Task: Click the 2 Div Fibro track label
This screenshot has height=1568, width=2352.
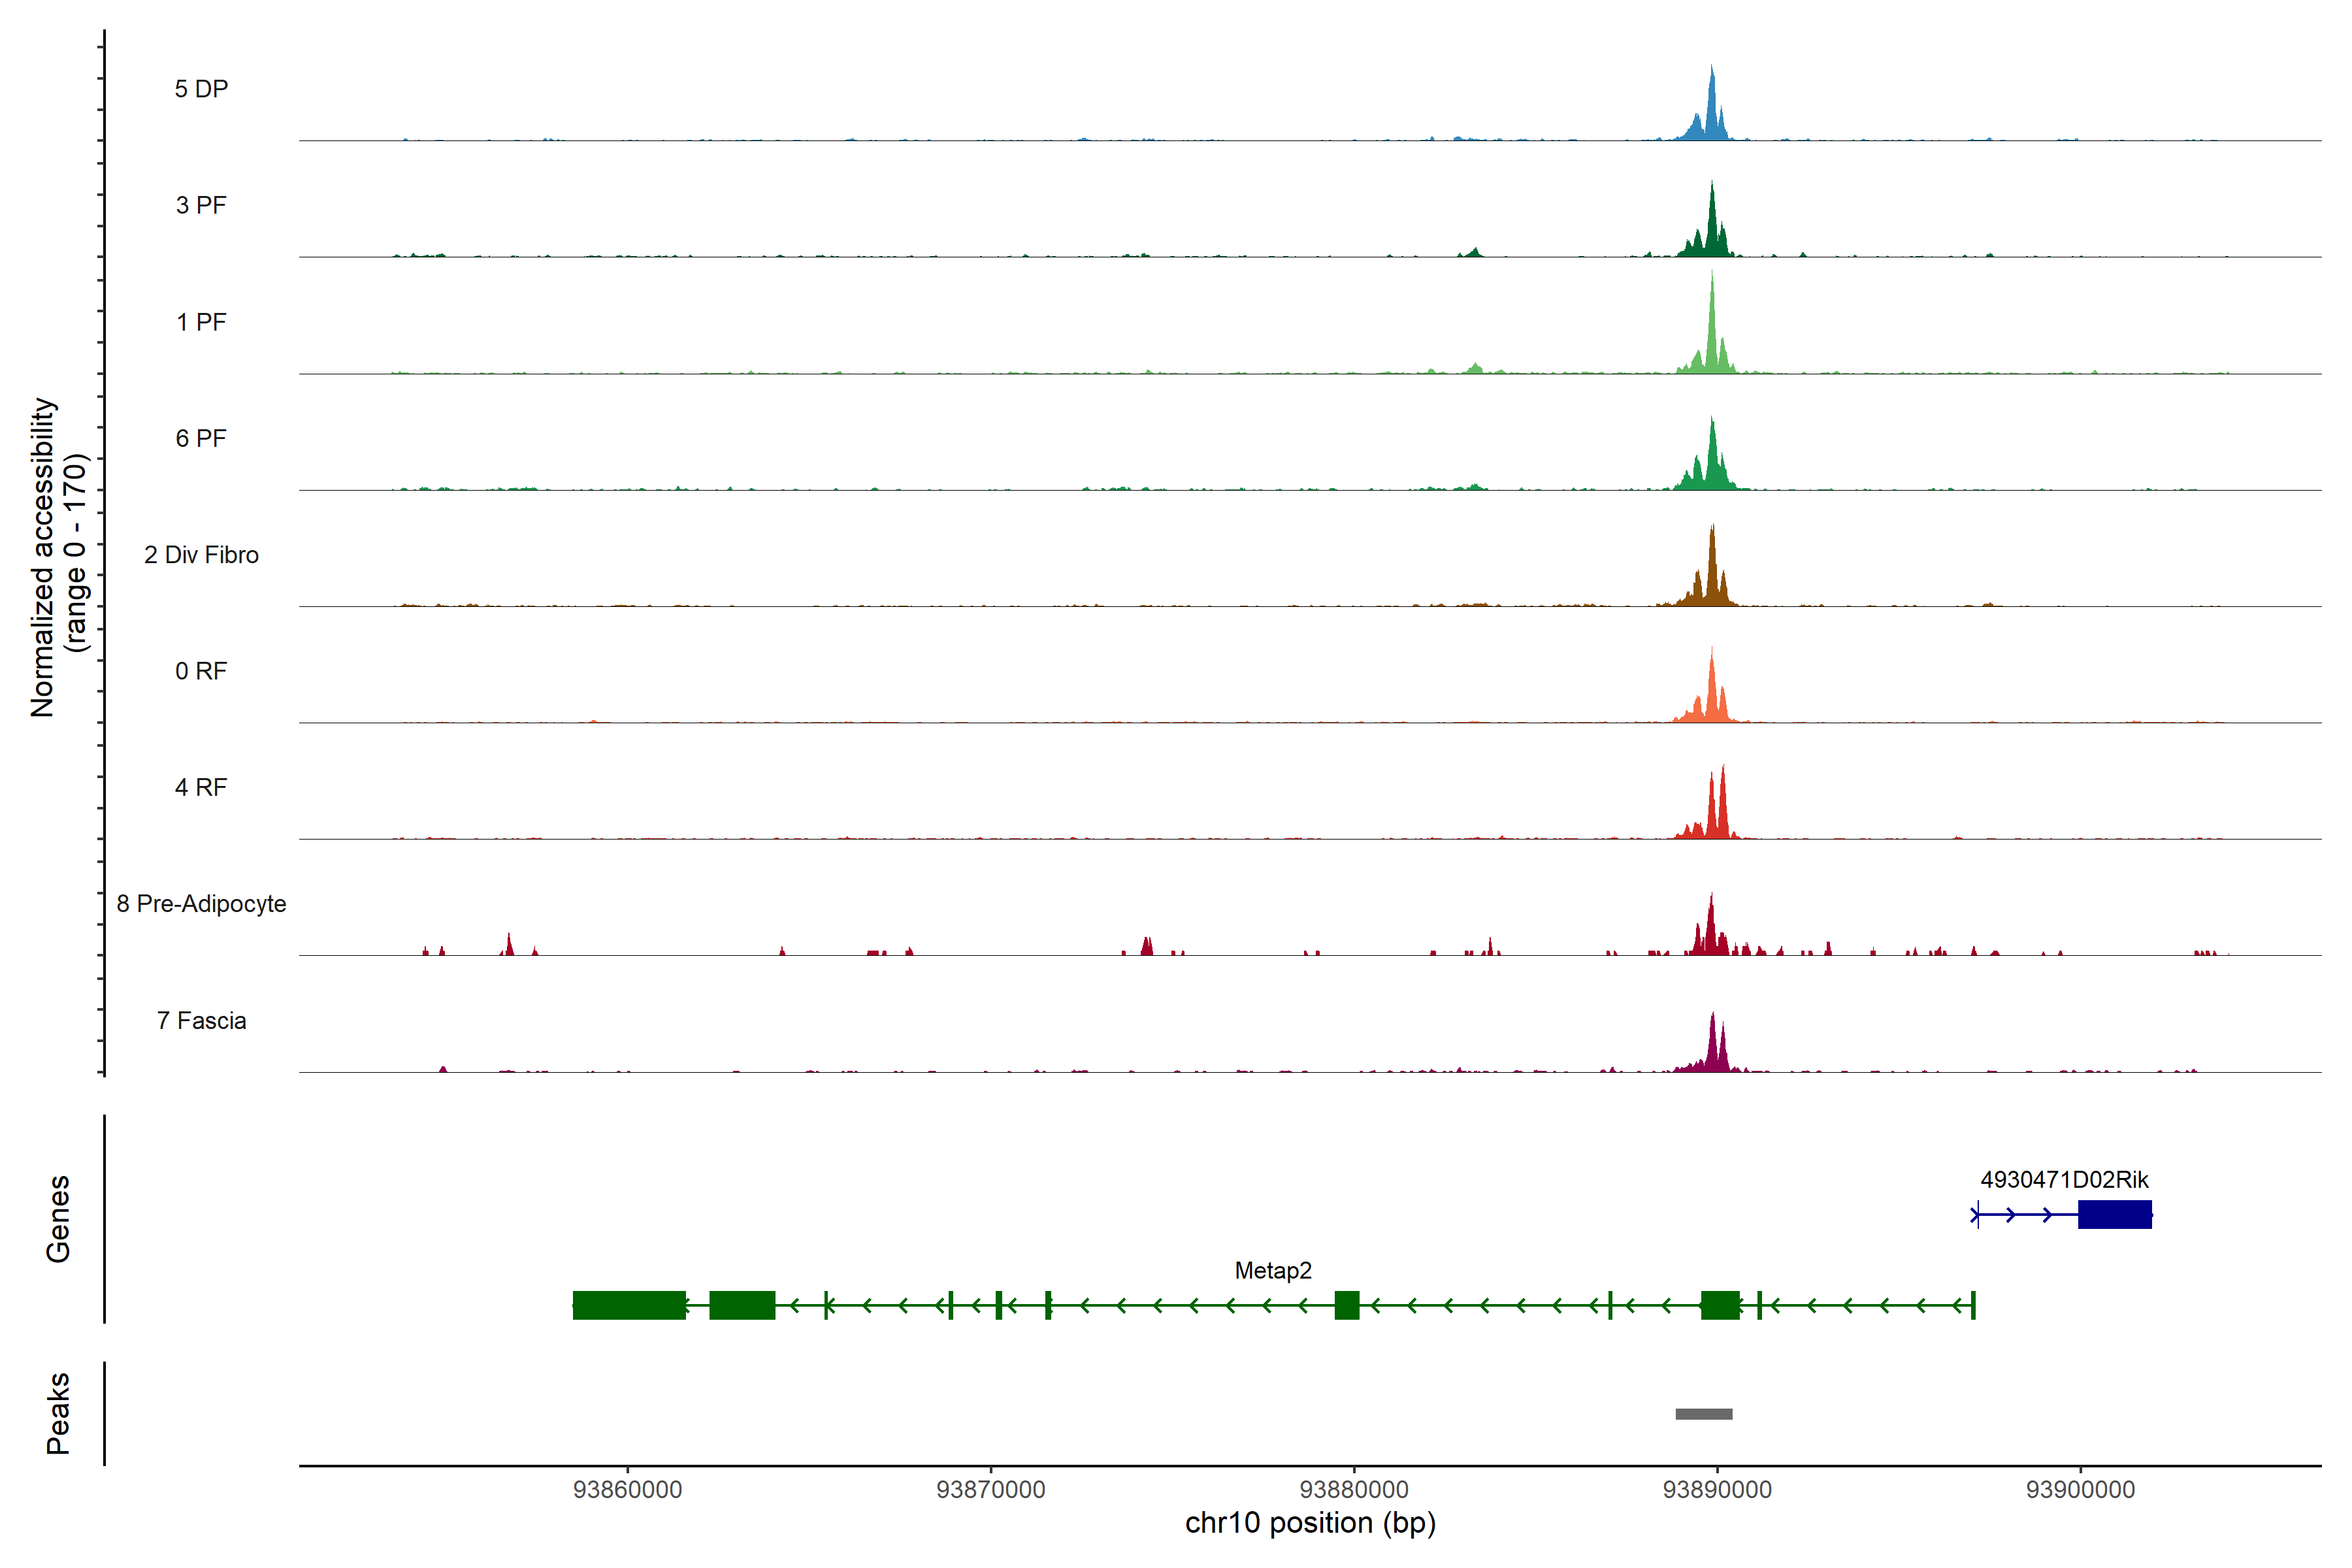Action: (201, 555)
